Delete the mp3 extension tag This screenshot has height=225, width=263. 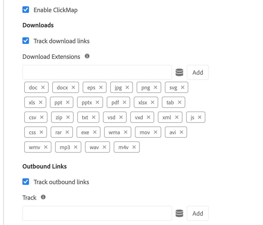(76, 147)
